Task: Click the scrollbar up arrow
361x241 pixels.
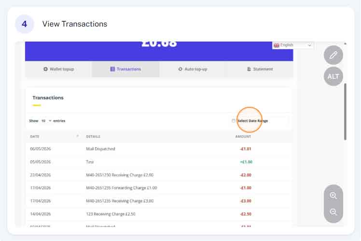Action: pos(345,43)
